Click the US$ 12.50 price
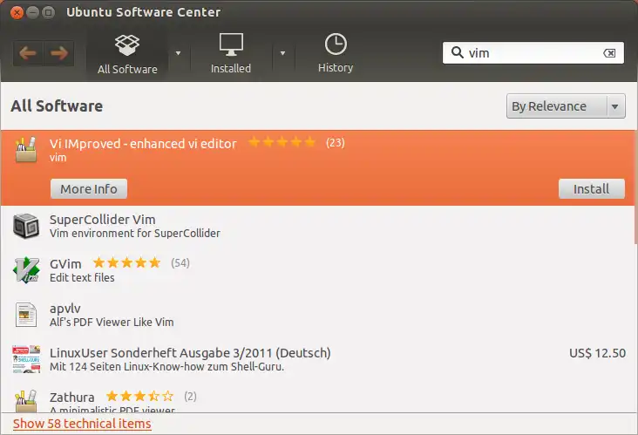The image size is (638, 435). tap(597, 353)
